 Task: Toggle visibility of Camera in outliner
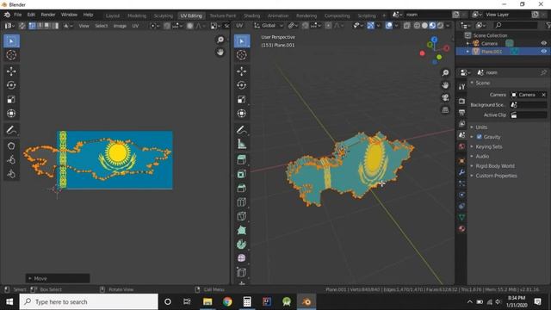click(544, 43)
